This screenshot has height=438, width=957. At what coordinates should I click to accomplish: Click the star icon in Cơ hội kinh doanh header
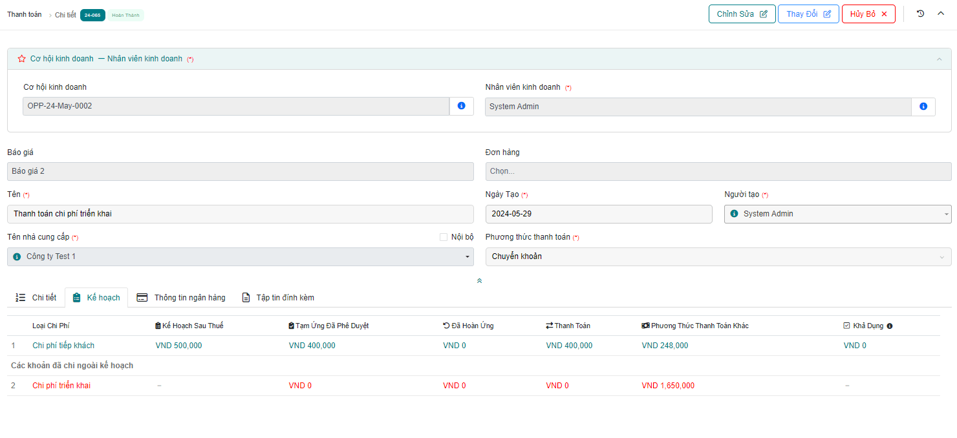pos(22,59)
